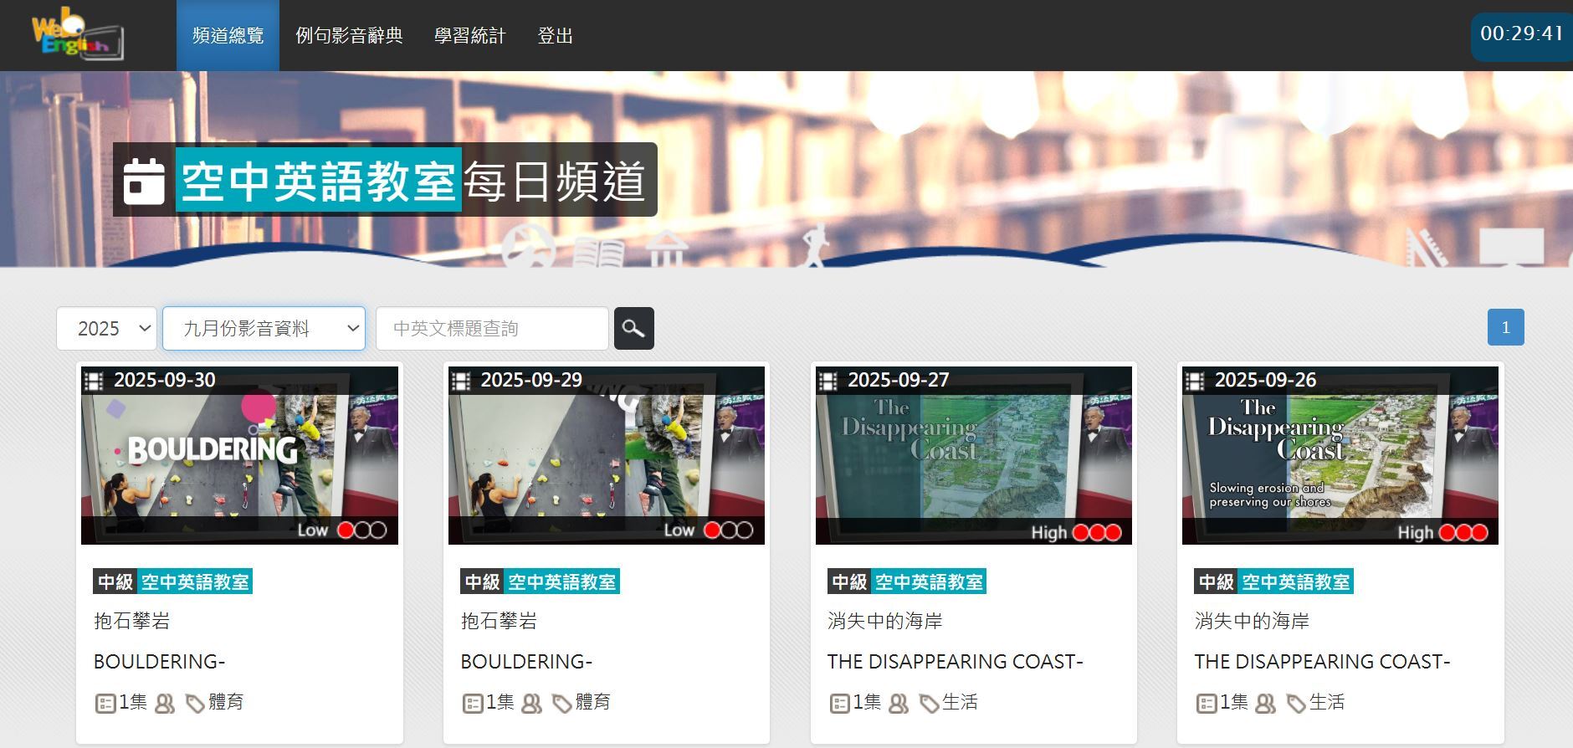Open the 2025 year dropdown

point(107,329)
